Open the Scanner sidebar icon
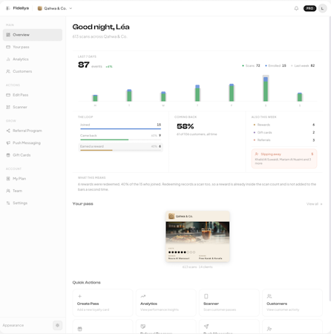This screenshot has width=331, height=334. point(8,107)
